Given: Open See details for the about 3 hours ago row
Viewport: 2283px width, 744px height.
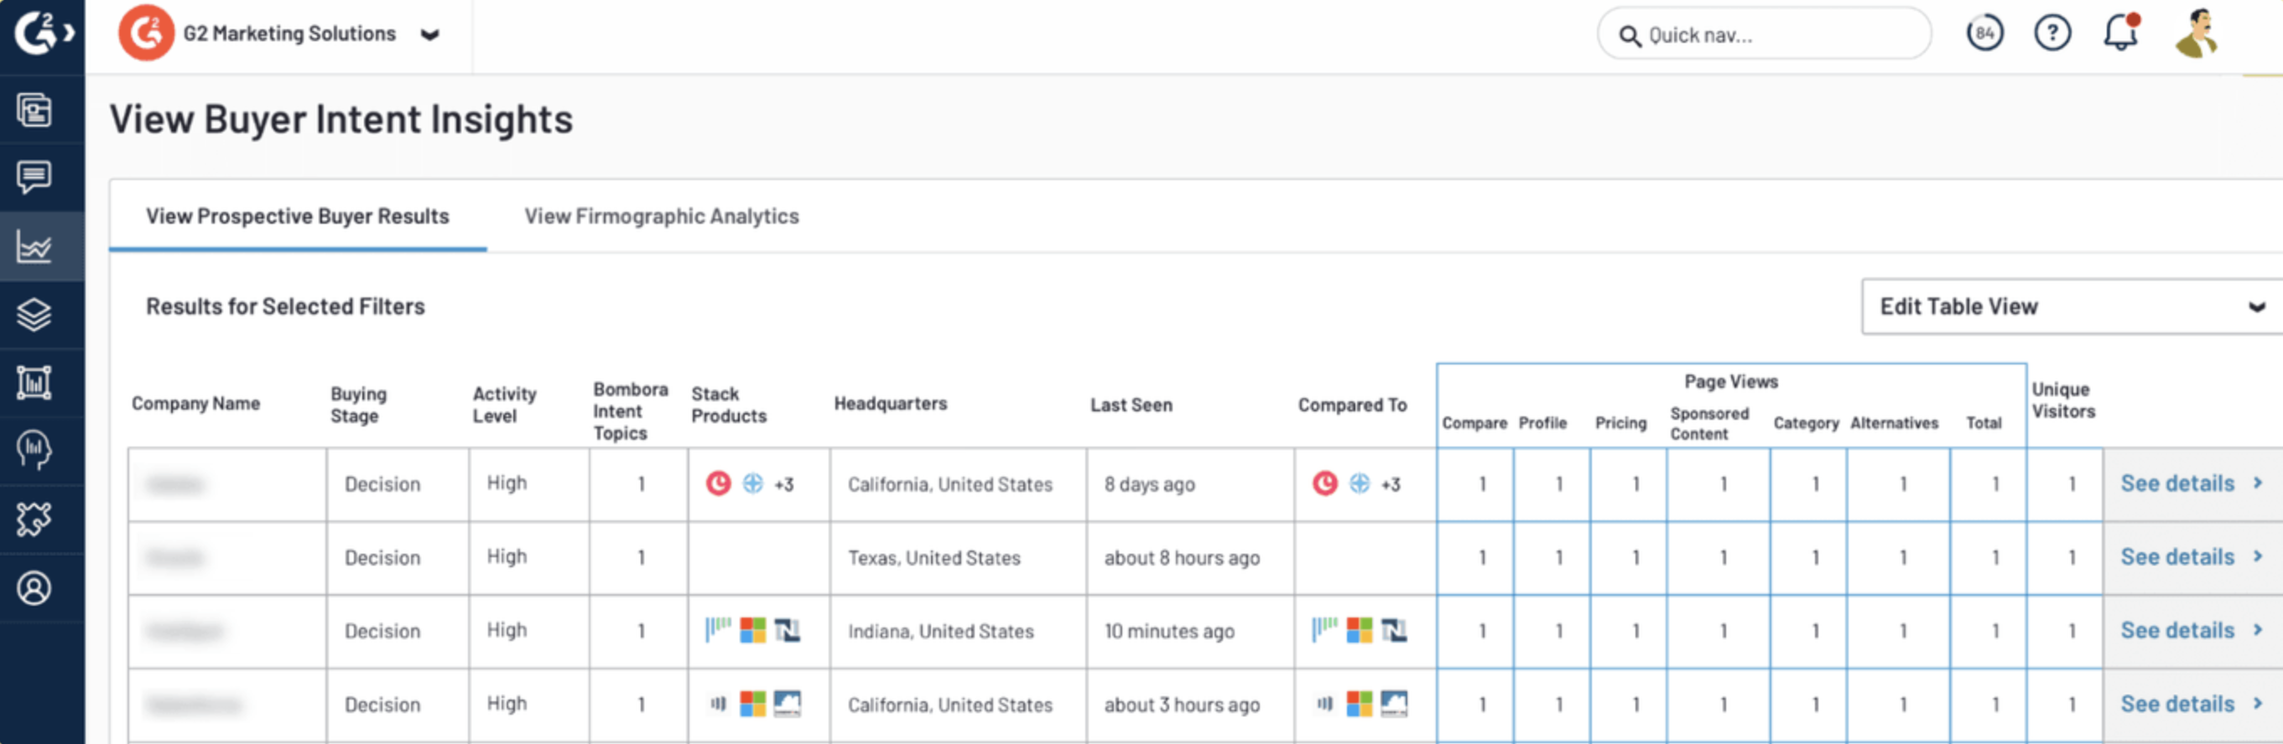Looking at the screenshot, I should tap(2192, 704).
